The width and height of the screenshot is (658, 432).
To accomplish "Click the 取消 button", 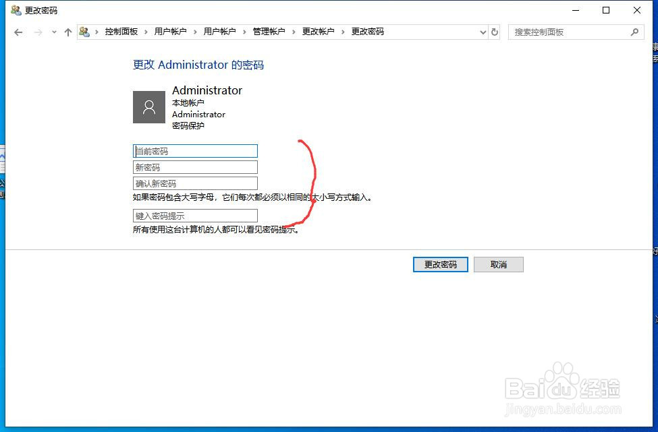I will (x=498, y=264).
